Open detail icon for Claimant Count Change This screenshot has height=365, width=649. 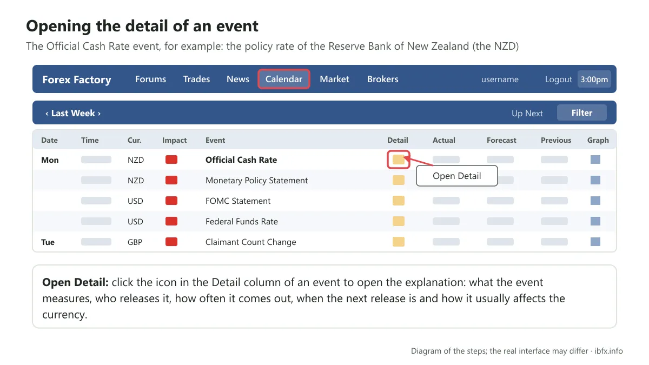point(399,242)
